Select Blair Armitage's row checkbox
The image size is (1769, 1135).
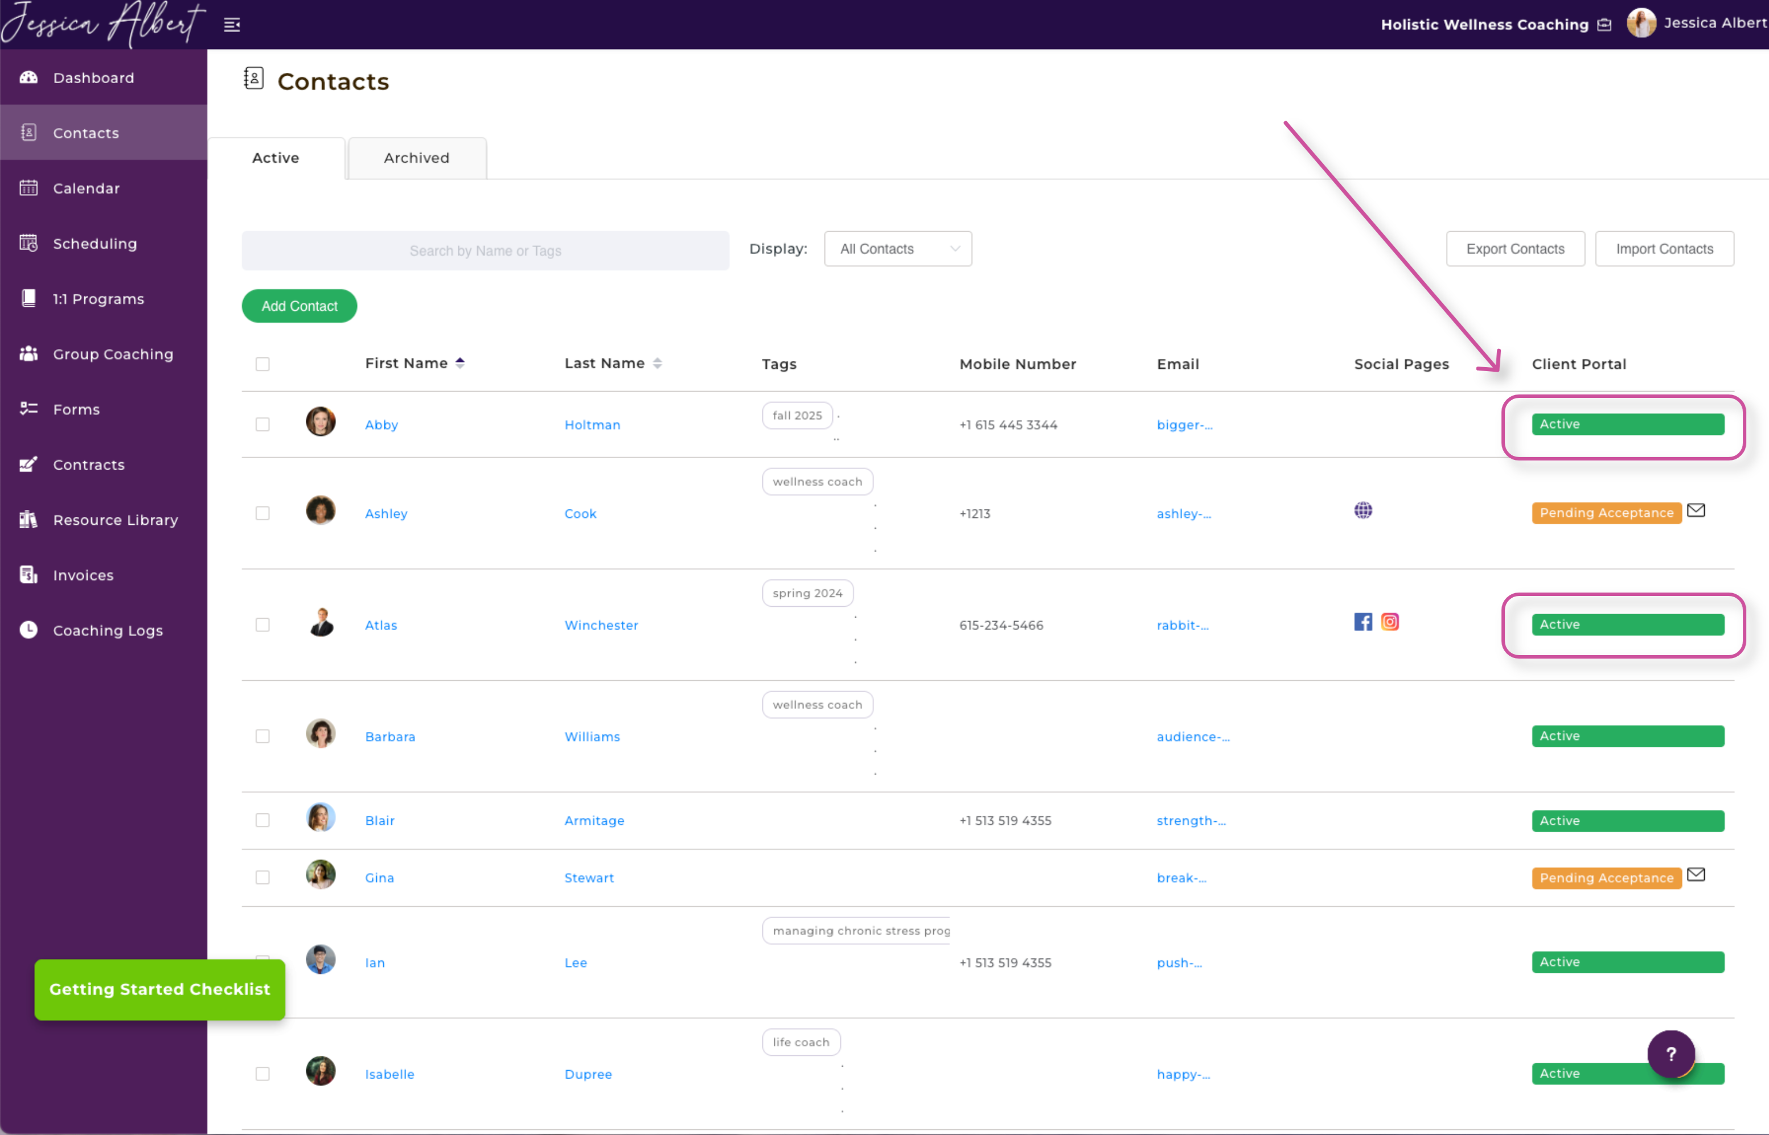(x=262, y=820)
